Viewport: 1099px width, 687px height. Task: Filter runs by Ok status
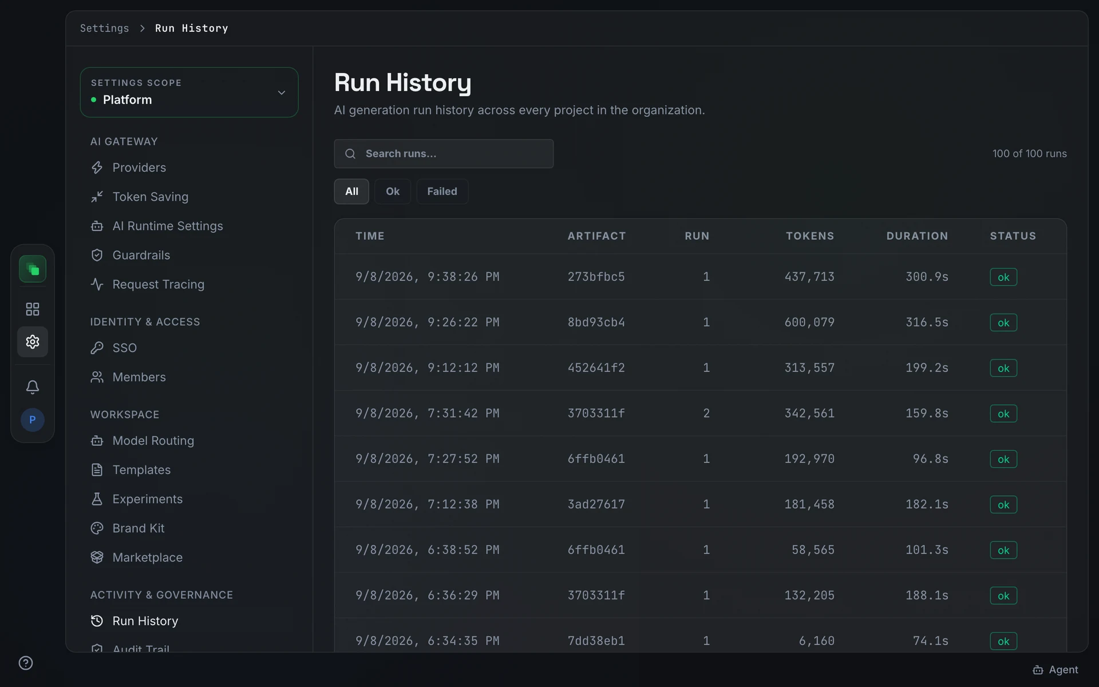click(x=393, y=191)
